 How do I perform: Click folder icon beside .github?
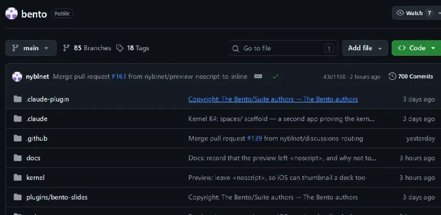pos(18,138)
